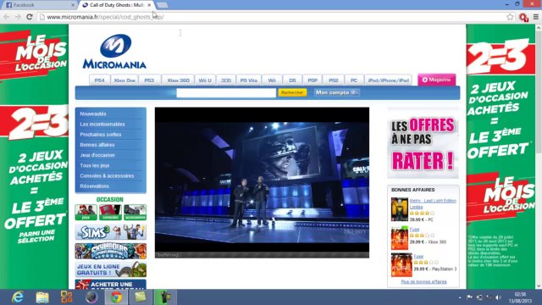
Task: Open Chrome from the taskbar
Action: pyautogui.click(x=116, y=297)
